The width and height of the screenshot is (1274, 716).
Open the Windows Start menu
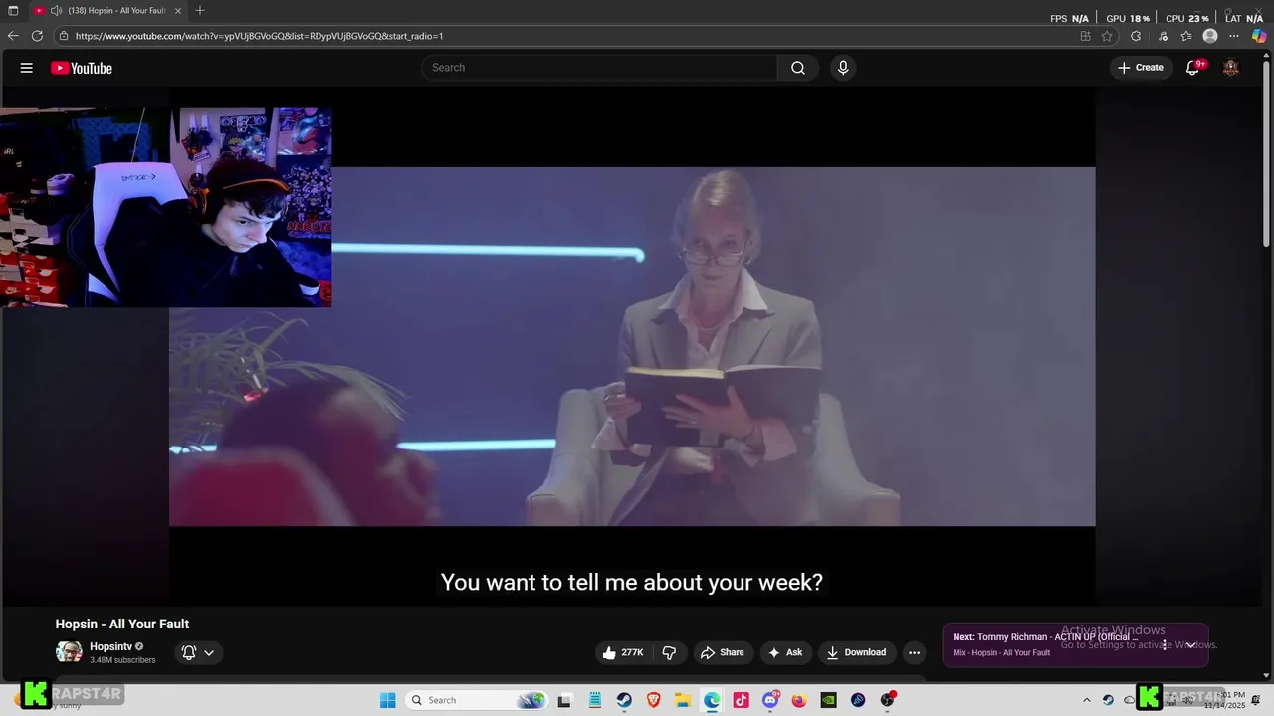click(x=388, y=700)
